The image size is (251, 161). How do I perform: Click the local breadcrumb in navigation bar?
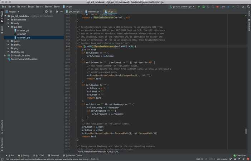[x=21, y=6]
